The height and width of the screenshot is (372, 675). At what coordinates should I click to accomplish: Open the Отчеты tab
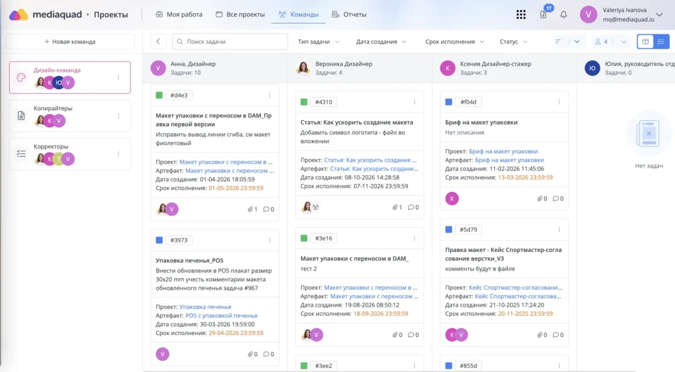point(349,15)
